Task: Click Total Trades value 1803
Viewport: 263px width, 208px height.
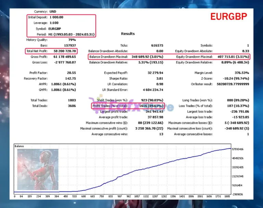Action: tap(72, 100)
